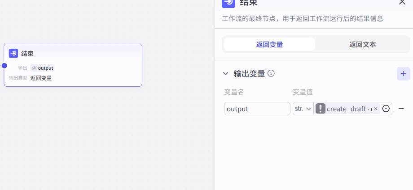Click the End node input connection port
413x190 pixels.
4,66
